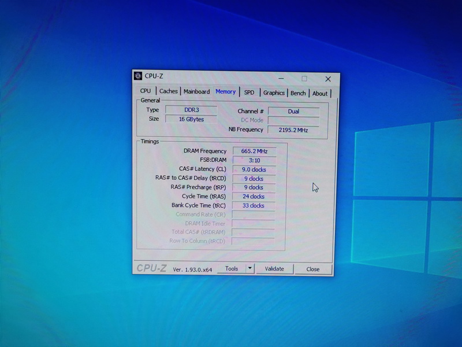
Task: Click the CPU-Z app icon in title bar
Action: (x=138, y=76)
